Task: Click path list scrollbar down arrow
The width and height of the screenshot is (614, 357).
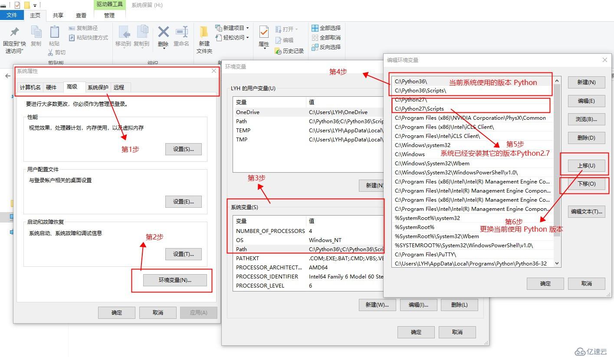Action: pos(557,263)
